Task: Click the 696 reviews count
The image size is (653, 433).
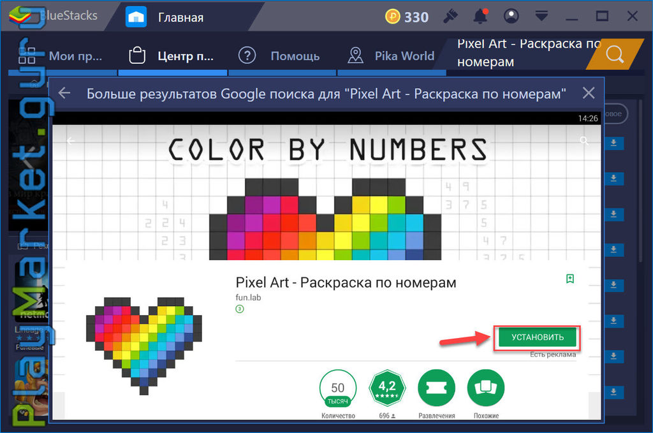Action: tap(387, 416)
